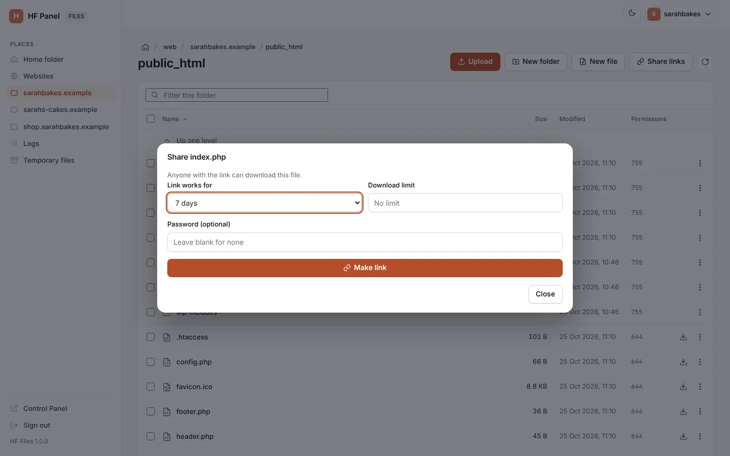Viewport: 730px width, 456px height.
Task: Select the config.php checkbox
Action: [151, 362]
